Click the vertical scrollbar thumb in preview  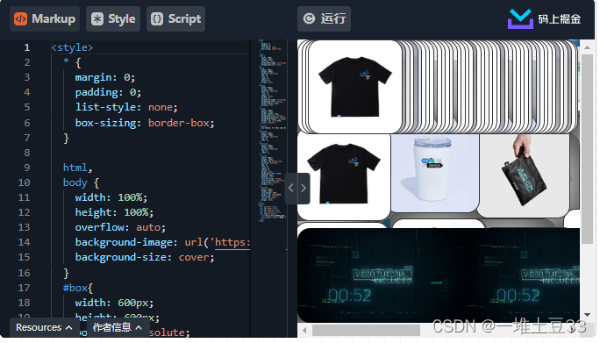pos(587,148)
